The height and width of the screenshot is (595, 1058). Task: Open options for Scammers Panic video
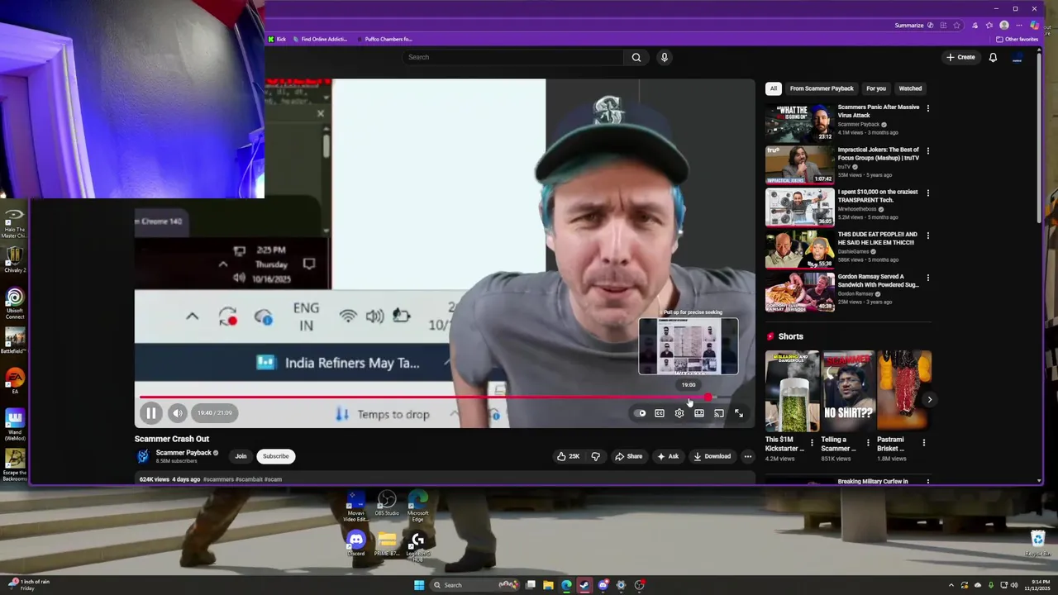click(x=927, y=108)
